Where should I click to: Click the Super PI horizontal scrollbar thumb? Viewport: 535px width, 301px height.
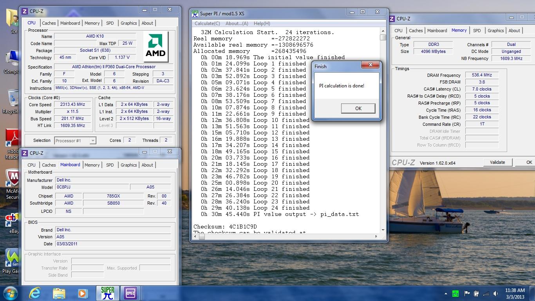202,236
